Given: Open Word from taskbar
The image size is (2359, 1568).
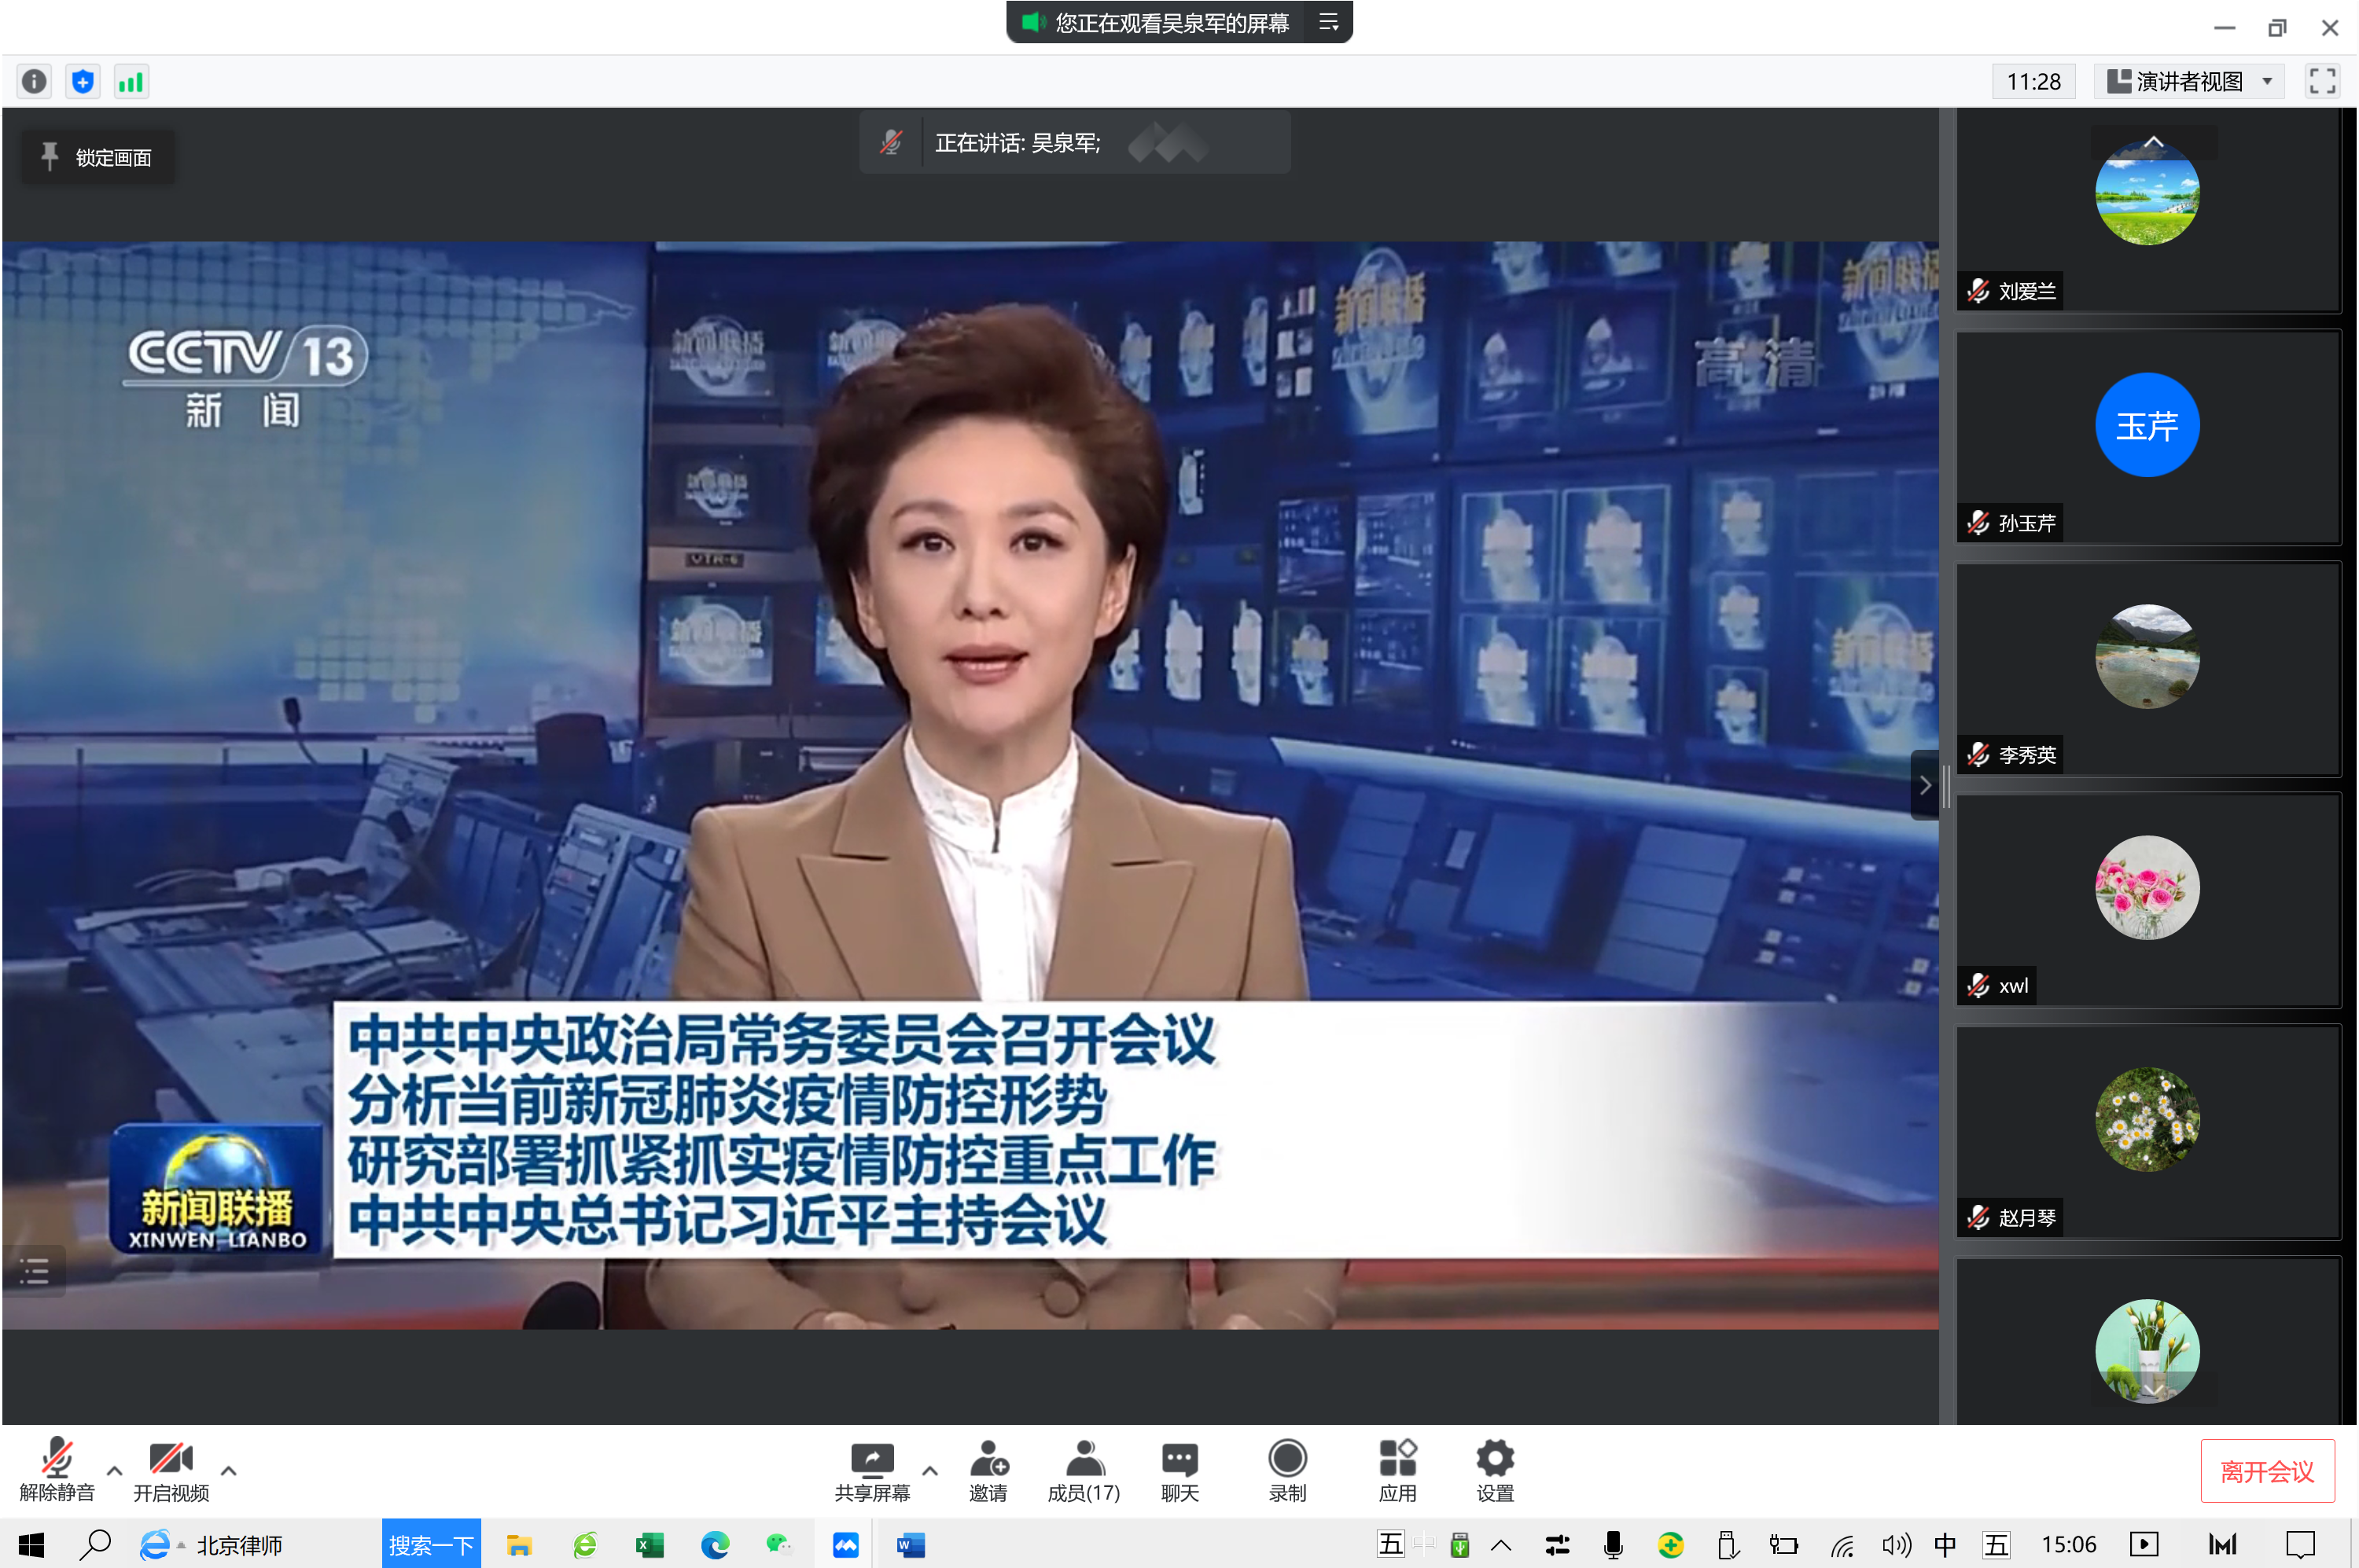Looking at the screenshot, I should point(911,1545).
